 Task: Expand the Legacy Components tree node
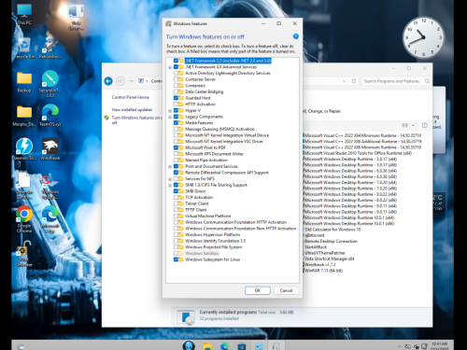(170, 117)
